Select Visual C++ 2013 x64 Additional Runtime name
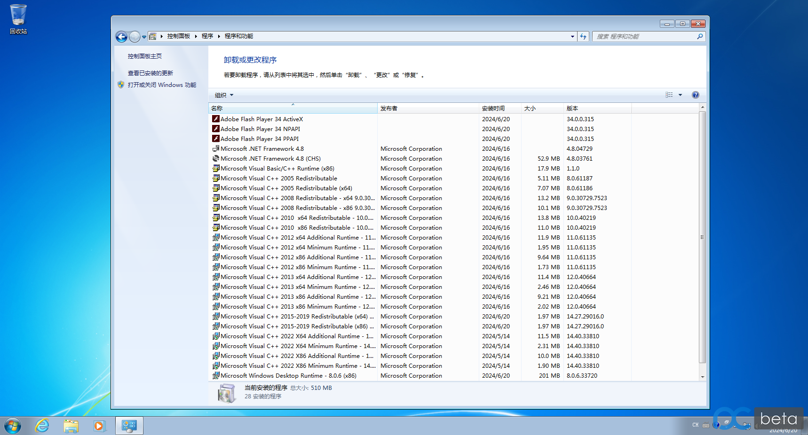 pyautogui.click(x=298, y=277)
